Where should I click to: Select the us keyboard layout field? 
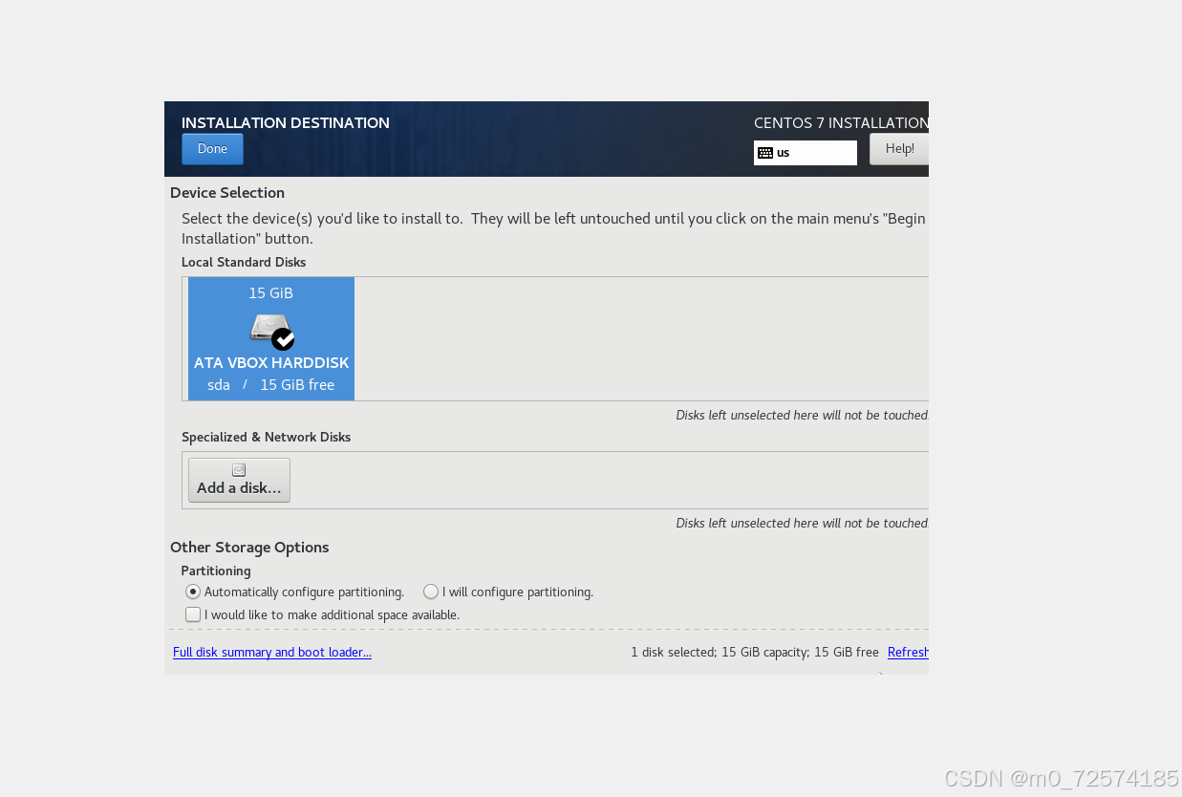pos(806,153)
